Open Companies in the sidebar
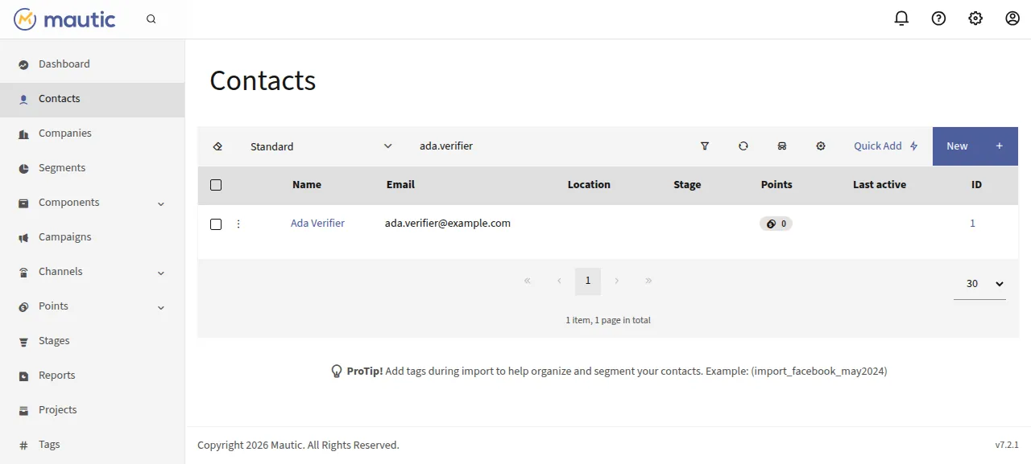 click(92, 133)
